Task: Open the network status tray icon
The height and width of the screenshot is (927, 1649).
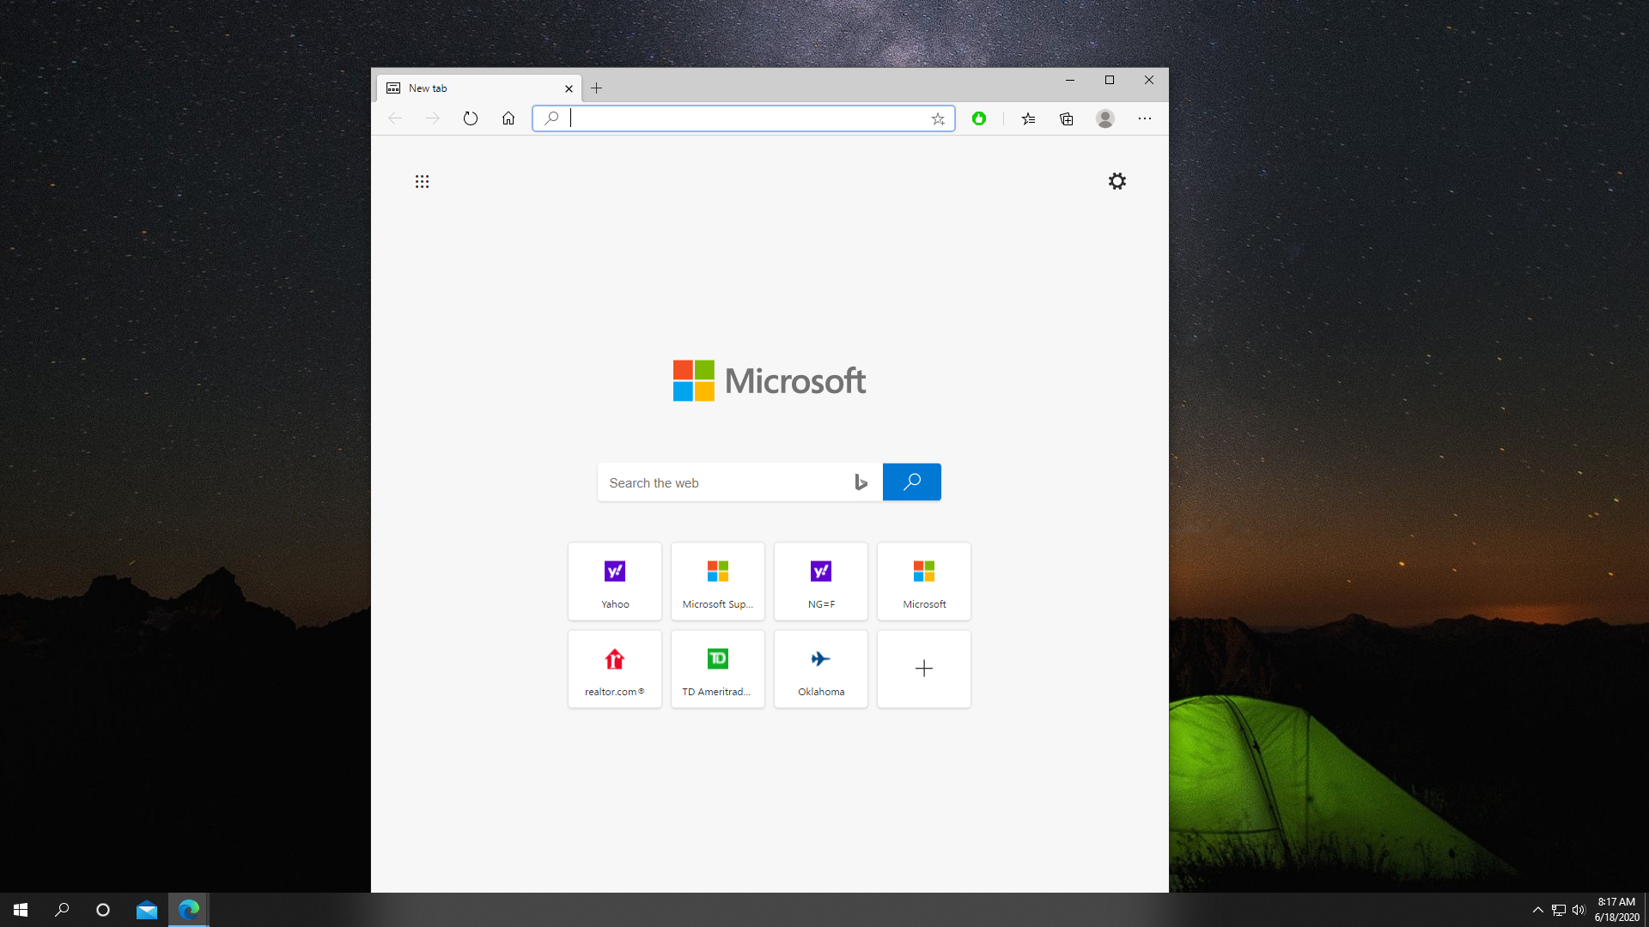Action: [1559, 910]
